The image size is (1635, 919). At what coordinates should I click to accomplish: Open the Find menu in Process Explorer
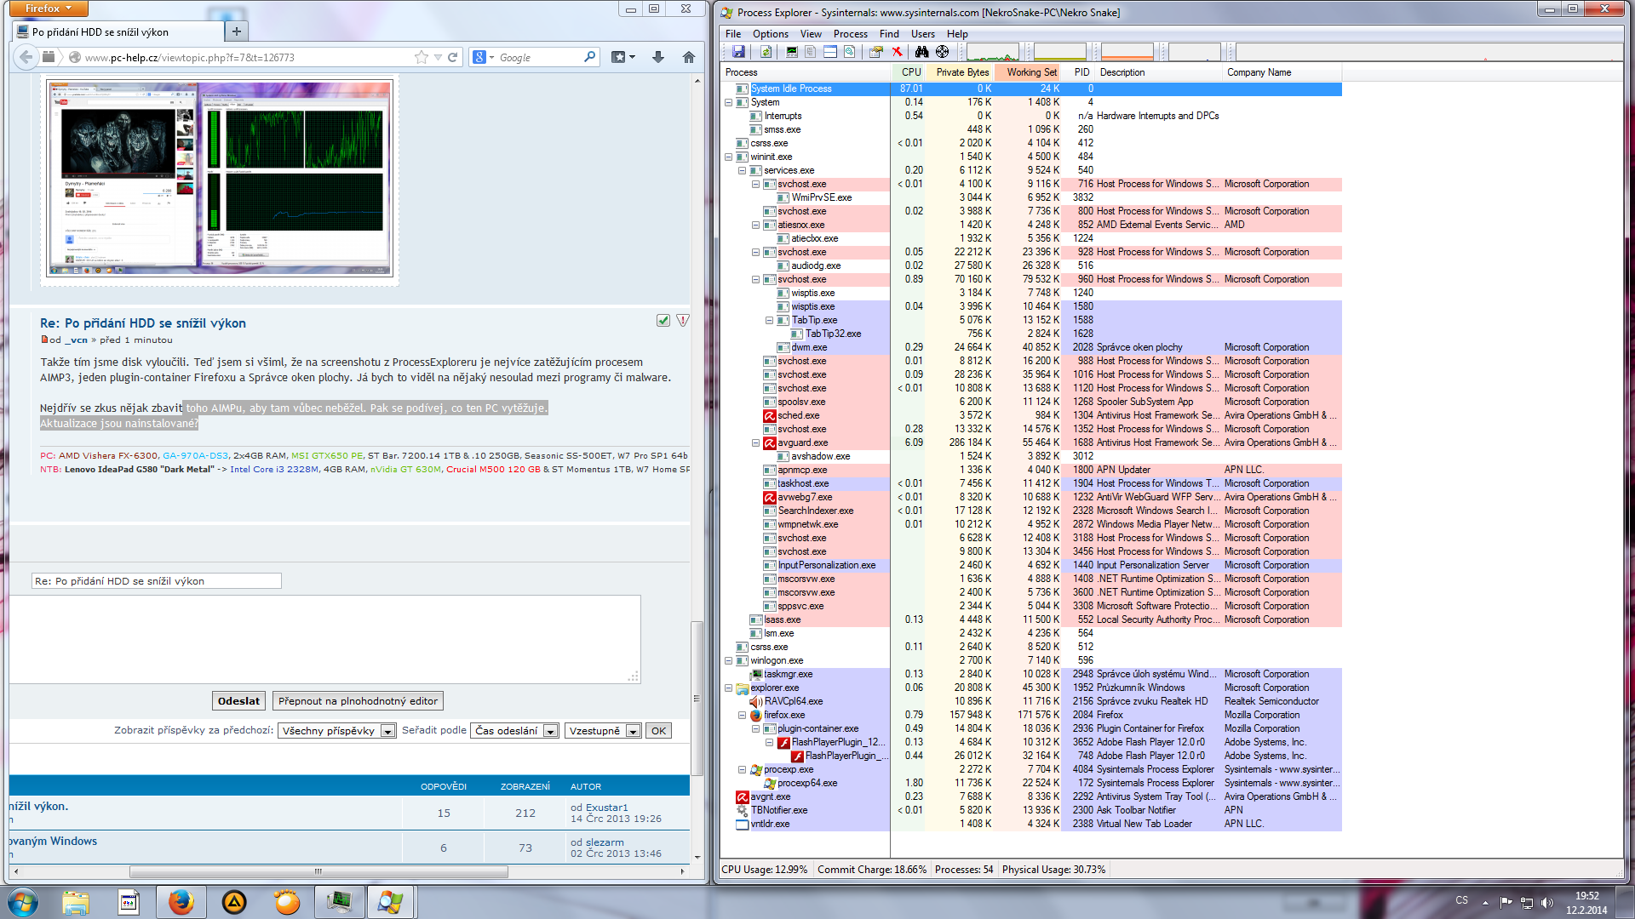coord(889,34)
